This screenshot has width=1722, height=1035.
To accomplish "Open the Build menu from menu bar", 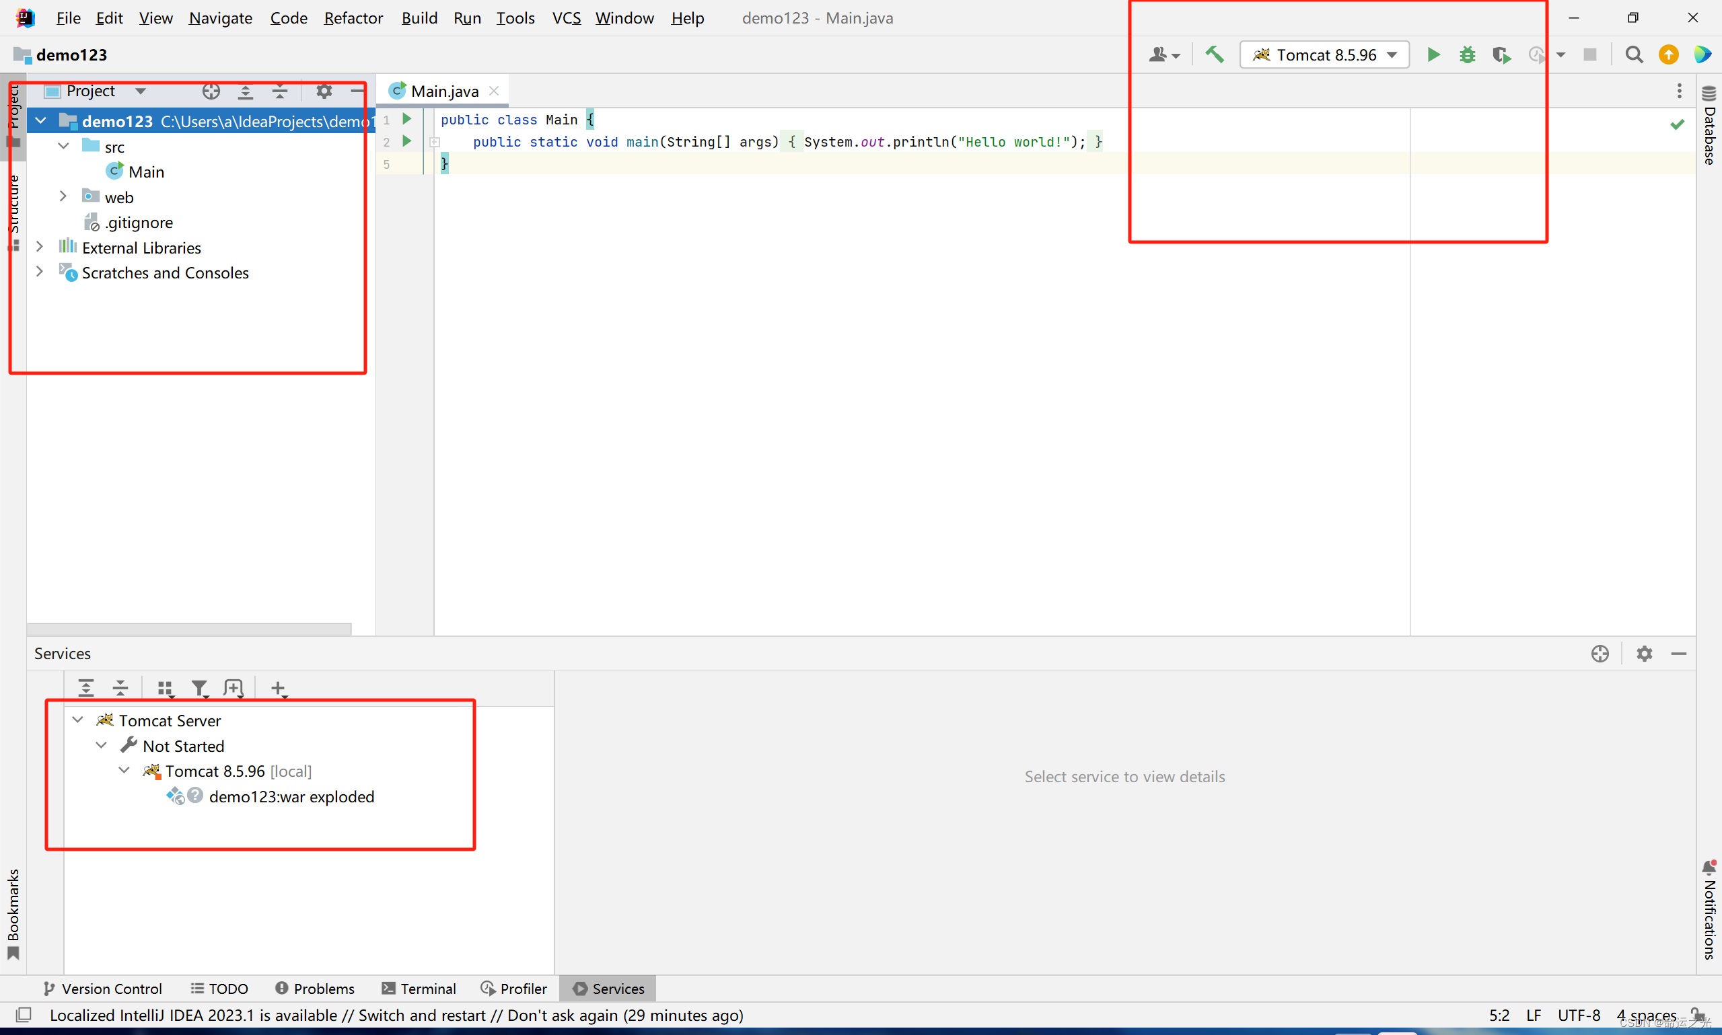I will pos(419,17).
